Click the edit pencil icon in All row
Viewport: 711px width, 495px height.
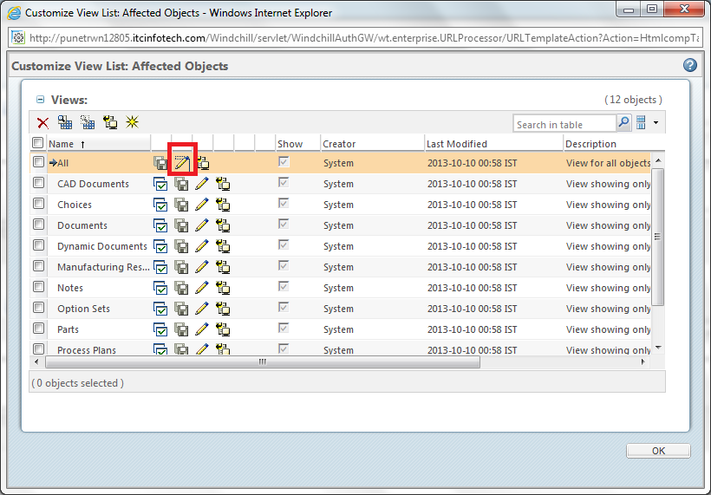click(182, 163)
